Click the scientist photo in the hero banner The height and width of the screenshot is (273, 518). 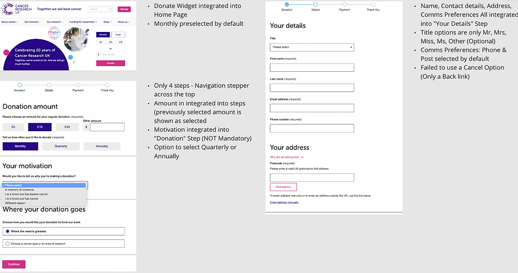click(76, 39)
